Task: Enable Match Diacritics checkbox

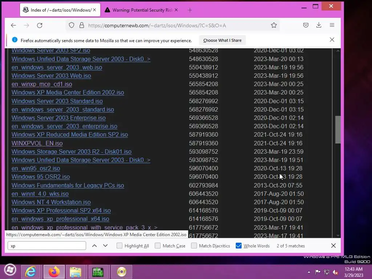Action: pyautogui.click(x=194, y=246)
